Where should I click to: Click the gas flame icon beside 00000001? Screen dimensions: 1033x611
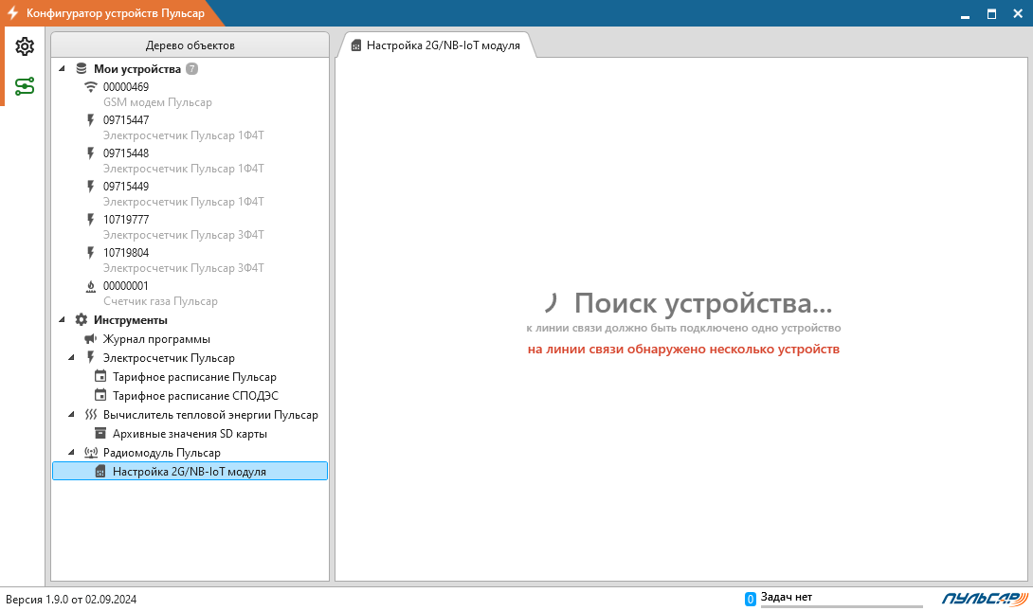tap(91, 286)
